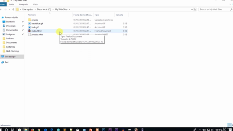Image resolution: width=233 pixels, height=131 pixels.
Task: Open Escritorio in the sidebar
Action: [x=11, y=22]
